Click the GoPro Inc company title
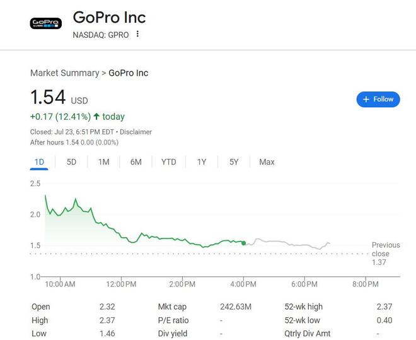416x340 pixels. pos(109,18)
